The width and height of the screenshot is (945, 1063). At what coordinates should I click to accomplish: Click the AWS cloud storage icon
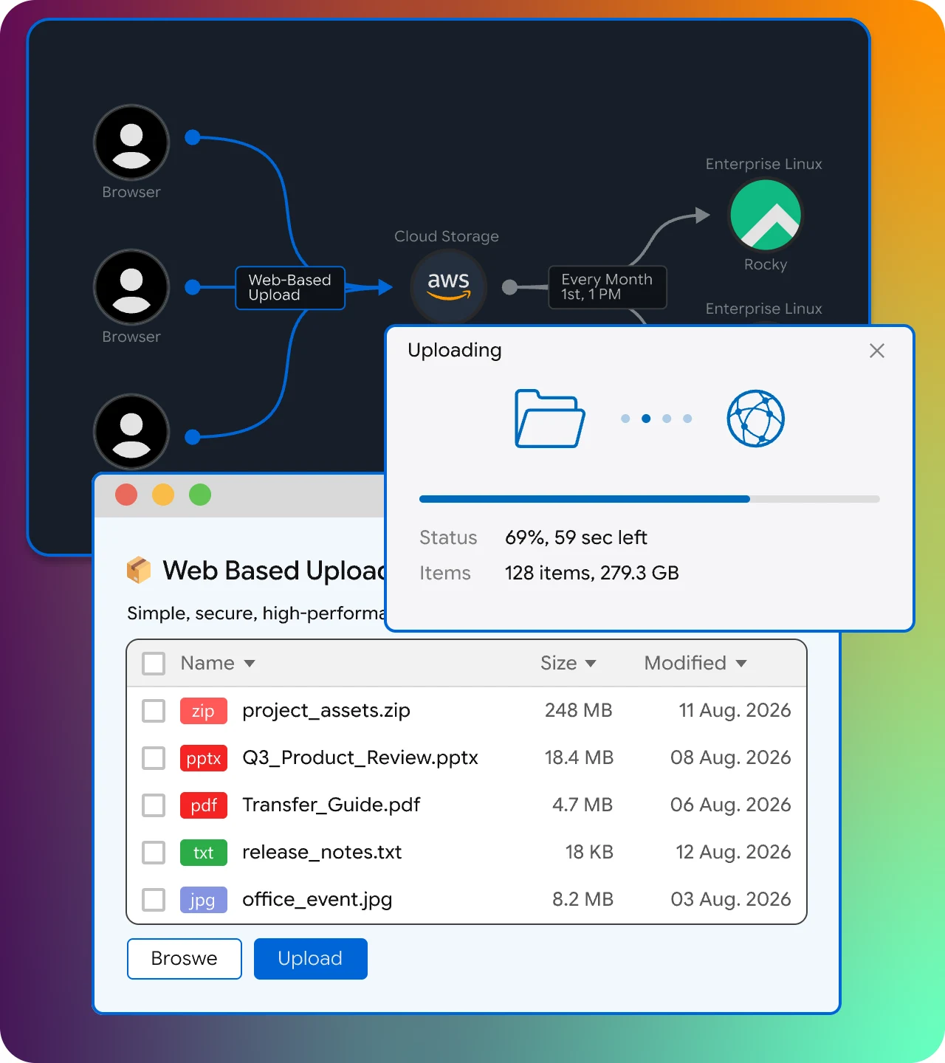448,286
